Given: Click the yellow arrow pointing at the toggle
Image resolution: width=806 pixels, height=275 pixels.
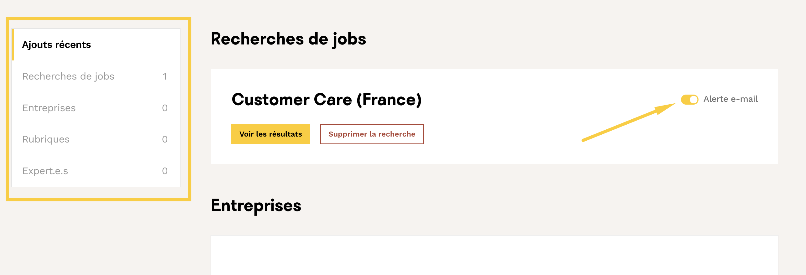Looking at the screenshot, I should point(627,122).
